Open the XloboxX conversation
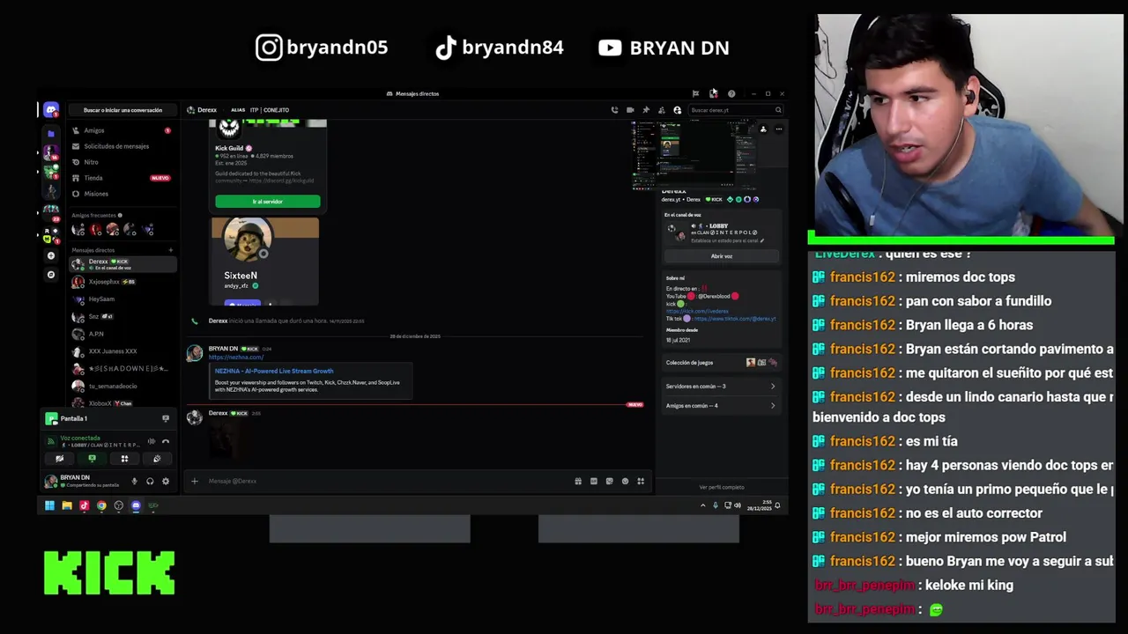 122,403
